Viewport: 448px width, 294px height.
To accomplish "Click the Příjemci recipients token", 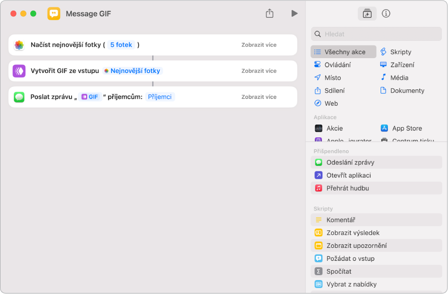I will point(160,97).
